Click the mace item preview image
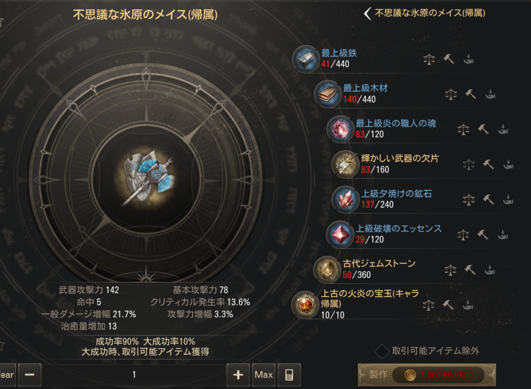The height and width of the screenshot is (389, 531). tap(148, 178)
